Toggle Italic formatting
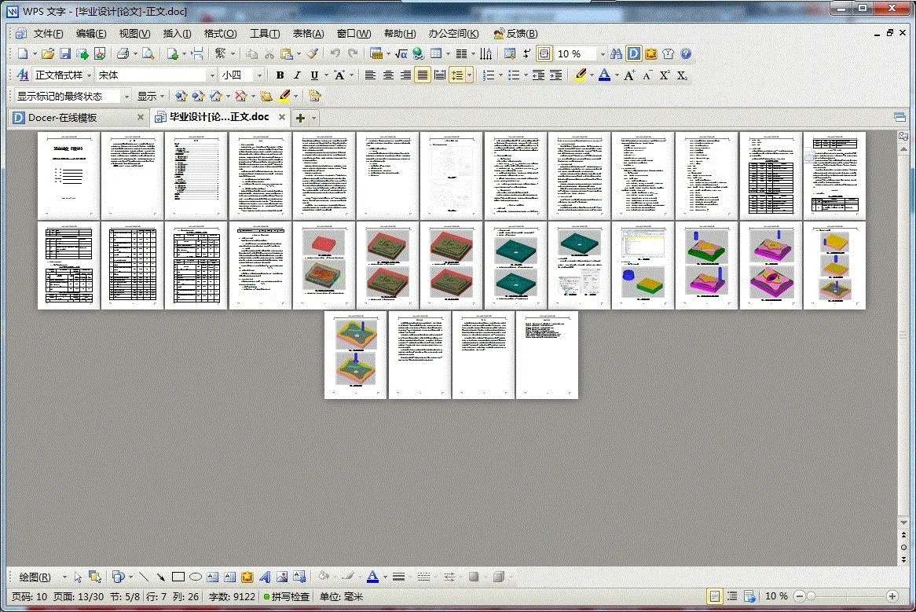Screen dimensions: 916x612 (x=297, y=75)
